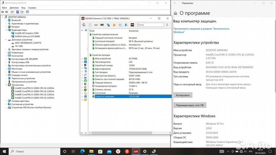The width and height of the screenshot is (276, 155).
Task: Expand the Контроллеры USB category
Action: pos(6,62)
